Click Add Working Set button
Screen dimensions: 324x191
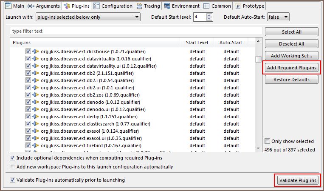[x=292, y=56]
